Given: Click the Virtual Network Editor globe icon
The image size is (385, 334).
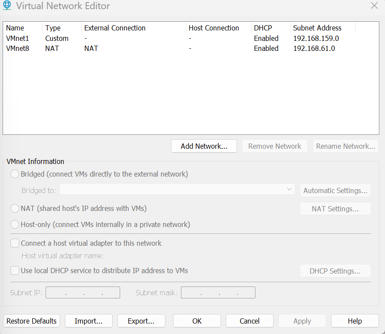Looking at the screenshot, I should (7, 5).
